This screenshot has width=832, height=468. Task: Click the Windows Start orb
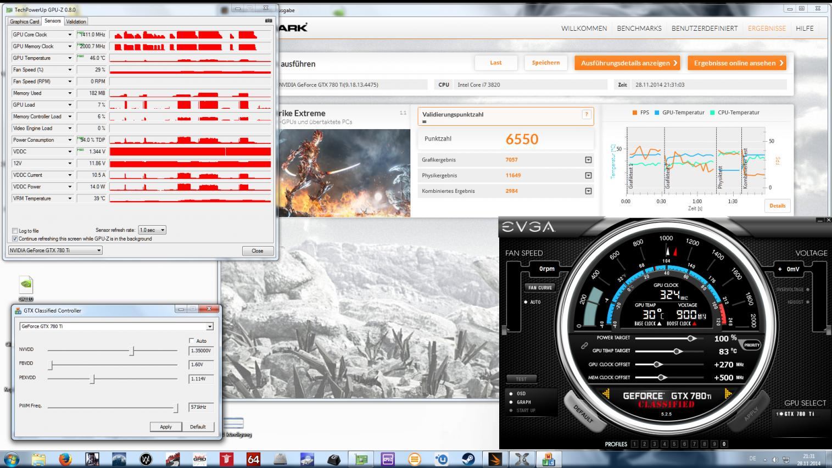(x=11, y=459)
